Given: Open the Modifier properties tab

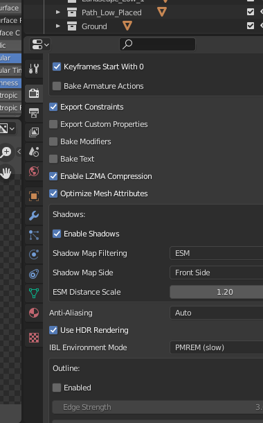Looking at the screenshot, I should click(x=34, y=216).
